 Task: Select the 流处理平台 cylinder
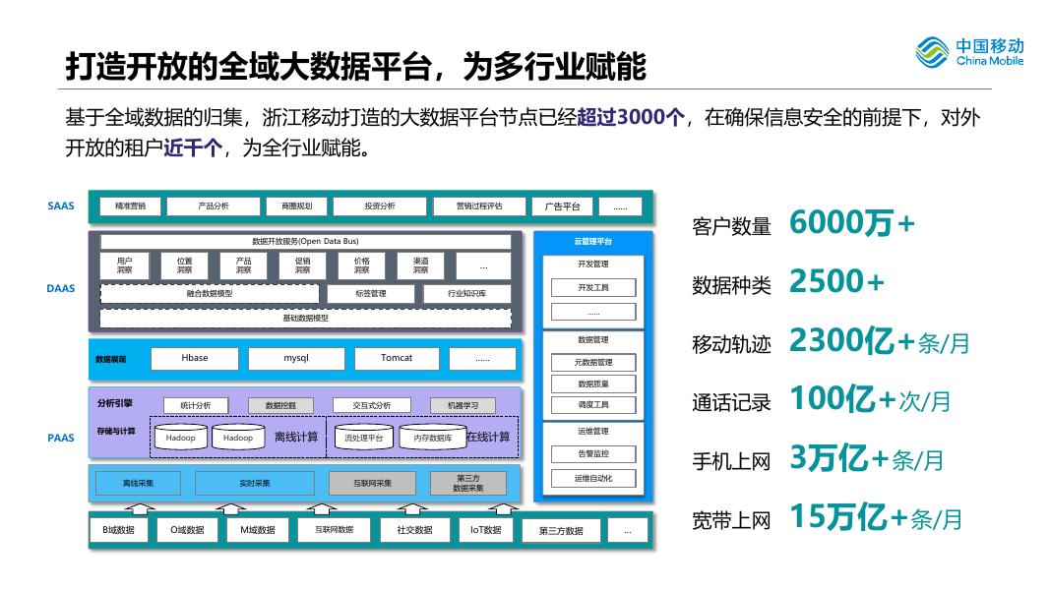click(x=364, y=437)
